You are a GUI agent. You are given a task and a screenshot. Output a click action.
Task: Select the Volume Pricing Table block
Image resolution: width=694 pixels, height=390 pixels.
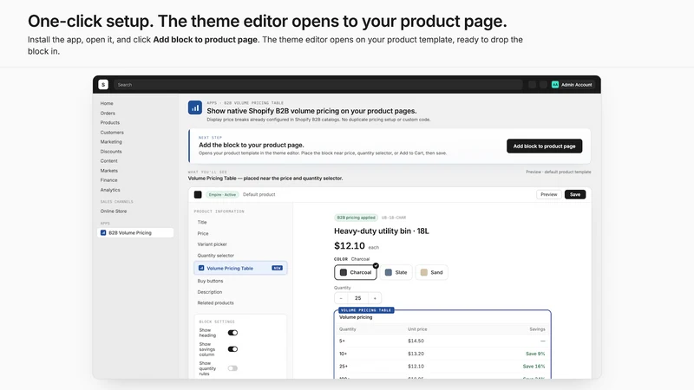[x=240, y=268]
